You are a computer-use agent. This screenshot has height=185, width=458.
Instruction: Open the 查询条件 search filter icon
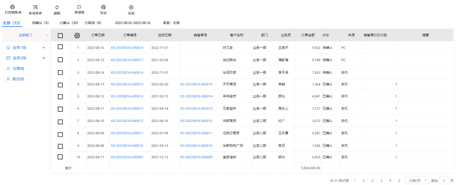pos(36,7)
